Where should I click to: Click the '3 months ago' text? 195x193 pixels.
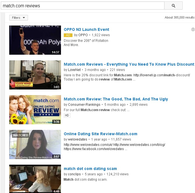pyautogui.click(x=95, y=70)
